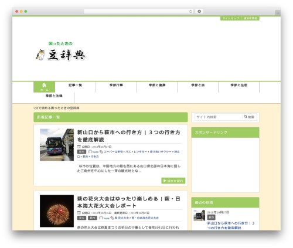Click the calendar icon on the bus article

(x=79, y=147)
